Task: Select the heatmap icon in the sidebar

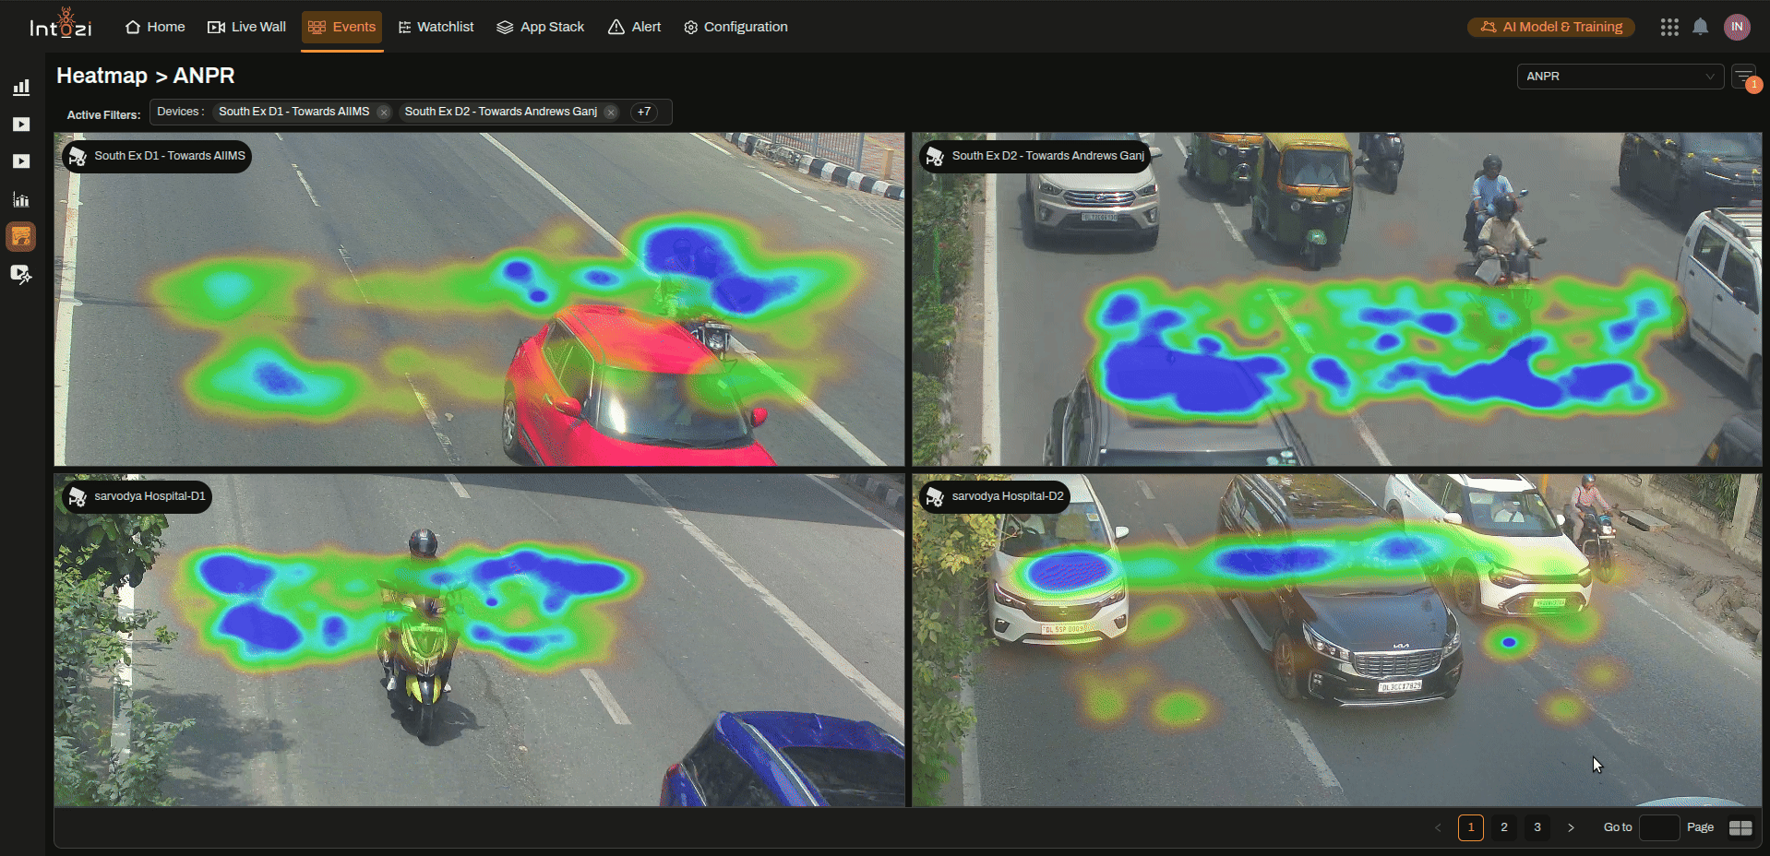Action: click(x=21, y=236)
